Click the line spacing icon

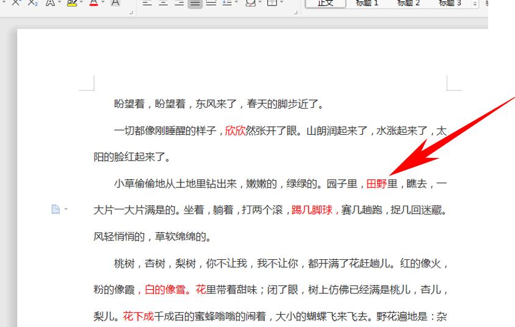click(226, 4)
